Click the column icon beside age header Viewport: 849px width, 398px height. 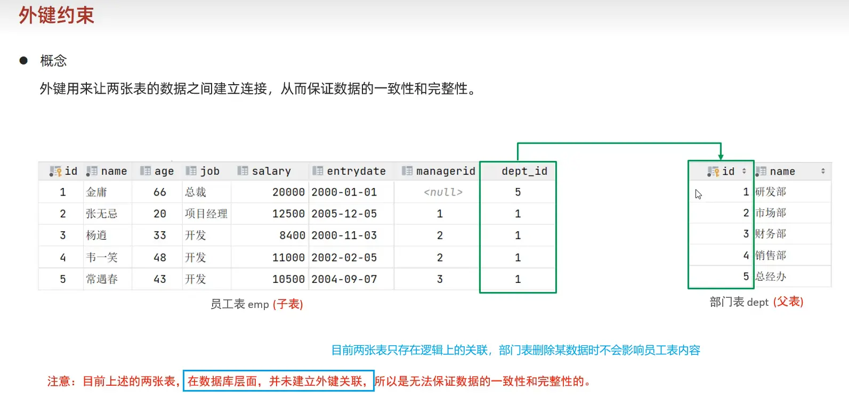click(x=145, y=170)
